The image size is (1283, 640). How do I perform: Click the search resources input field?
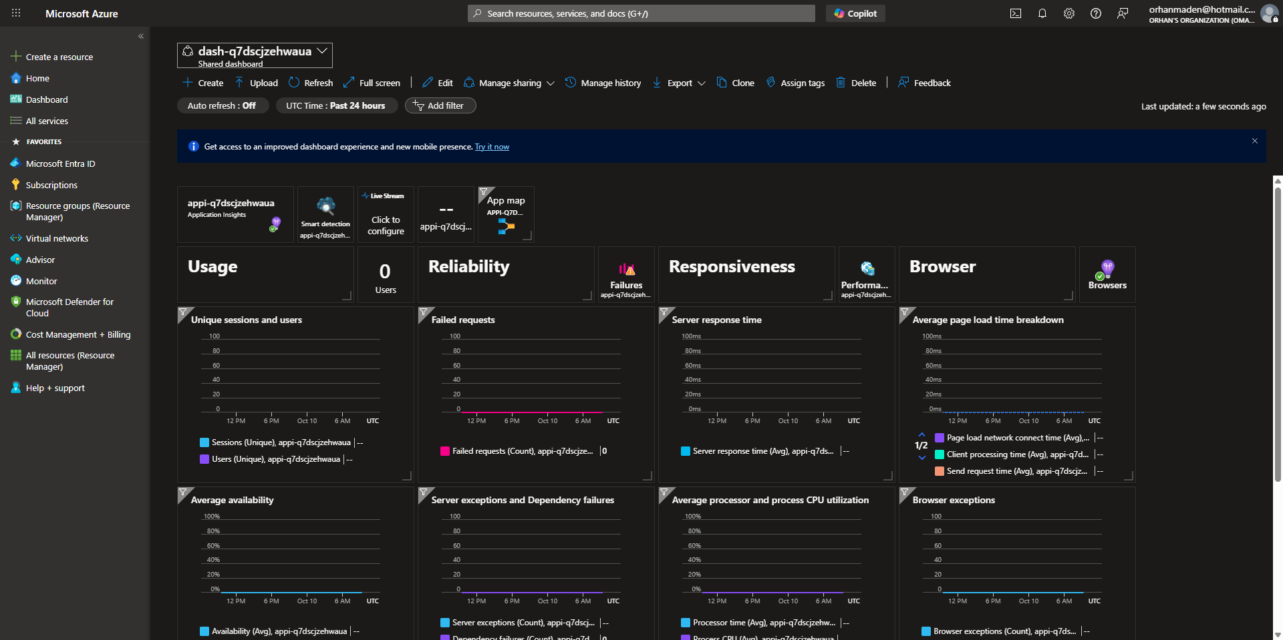pos(640,13)
